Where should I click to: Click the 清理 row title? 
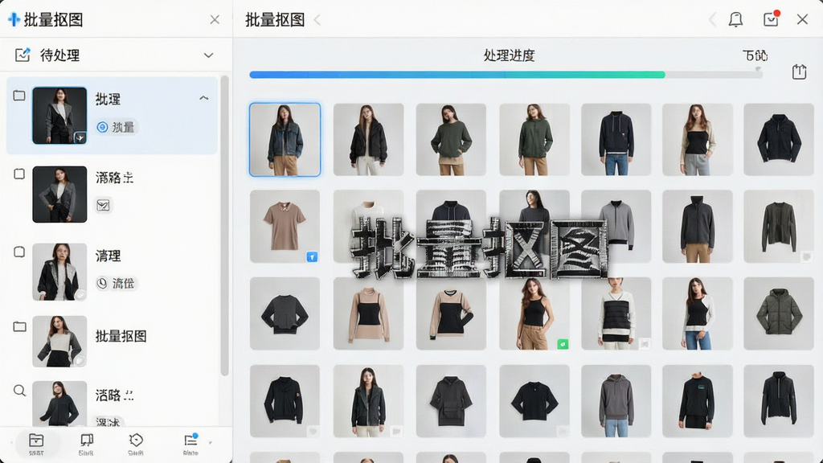(109, 256)
